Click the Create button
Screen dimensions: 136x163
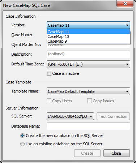(x=87, y=153)
